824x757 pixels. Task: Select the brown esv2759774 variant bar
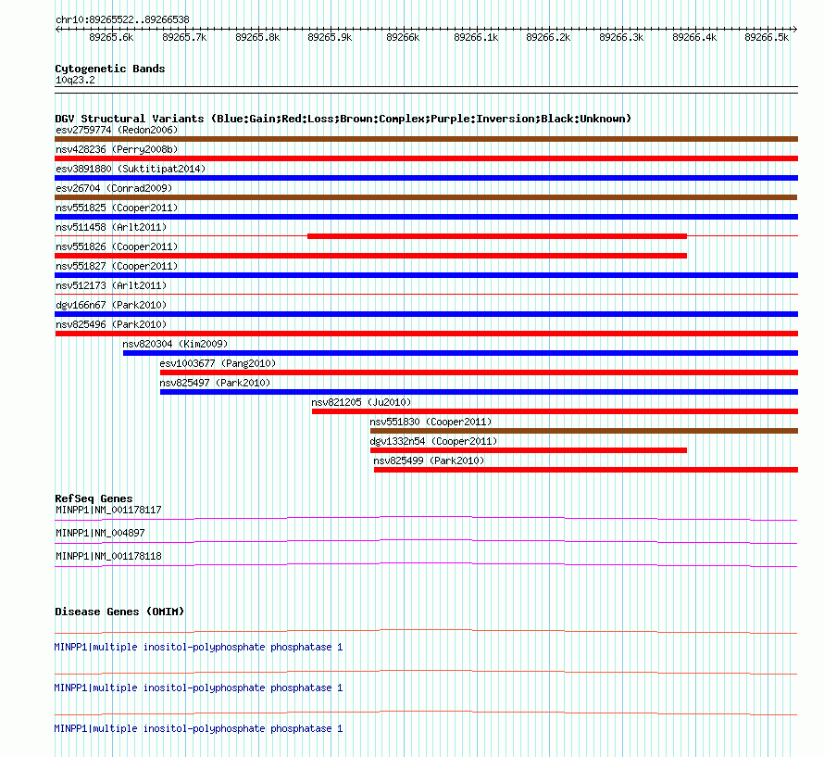[x=426, y=139]
